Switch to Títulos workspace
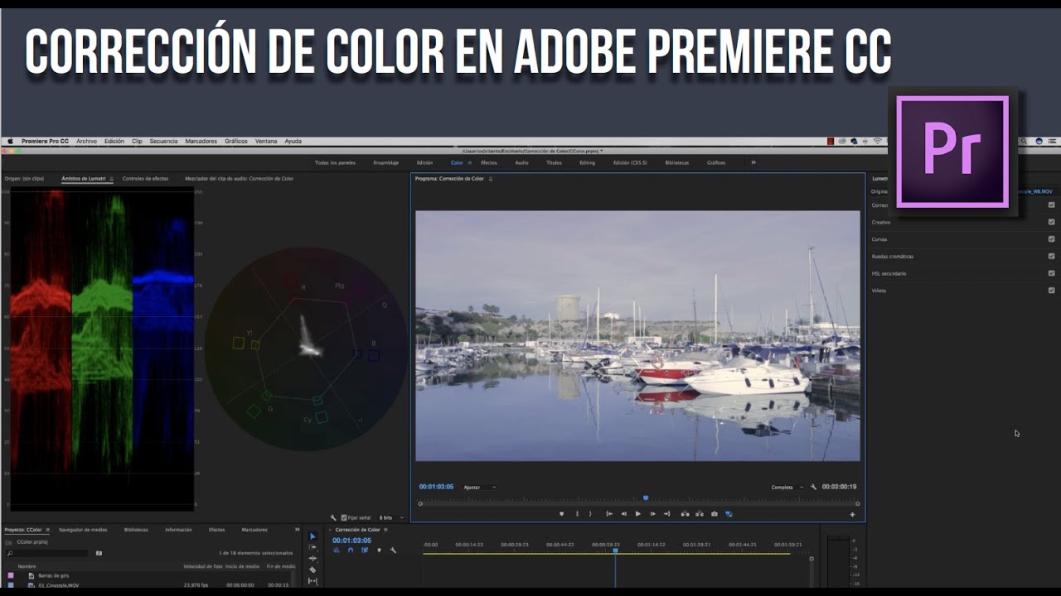Screen dimensions: 1061x596 (x=554, y=162)
